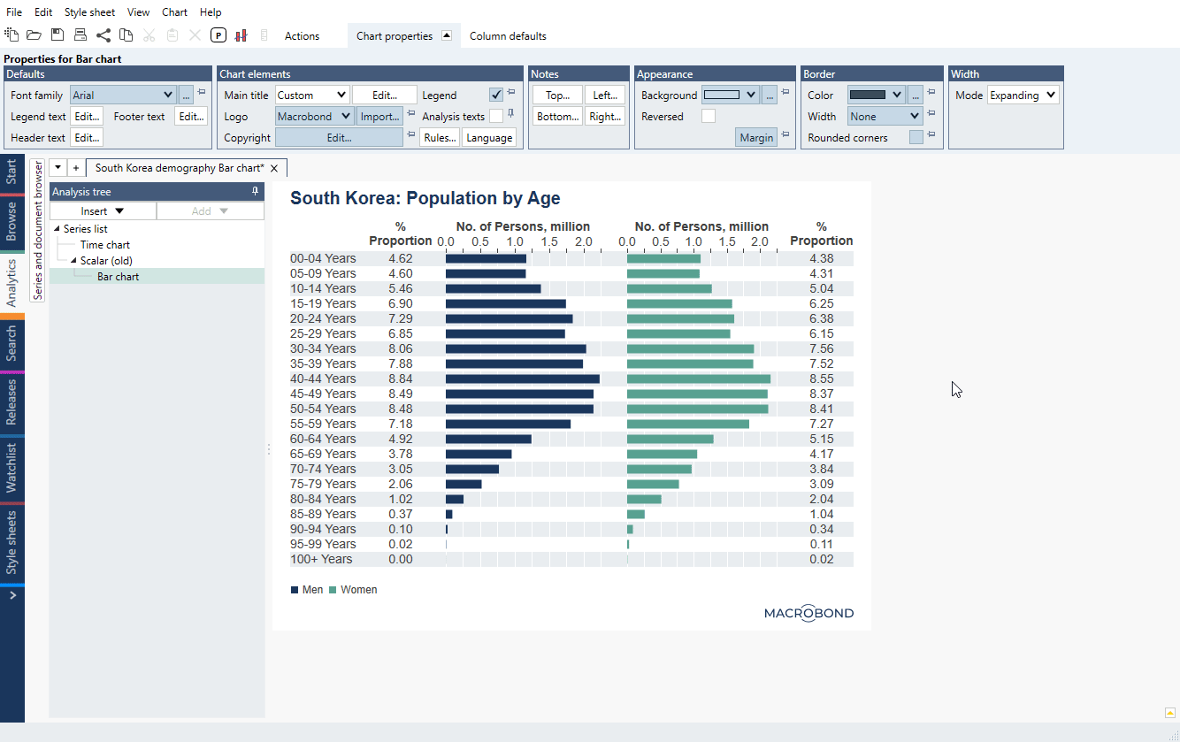Open the Width Mode dropdown

(1023, 95)
